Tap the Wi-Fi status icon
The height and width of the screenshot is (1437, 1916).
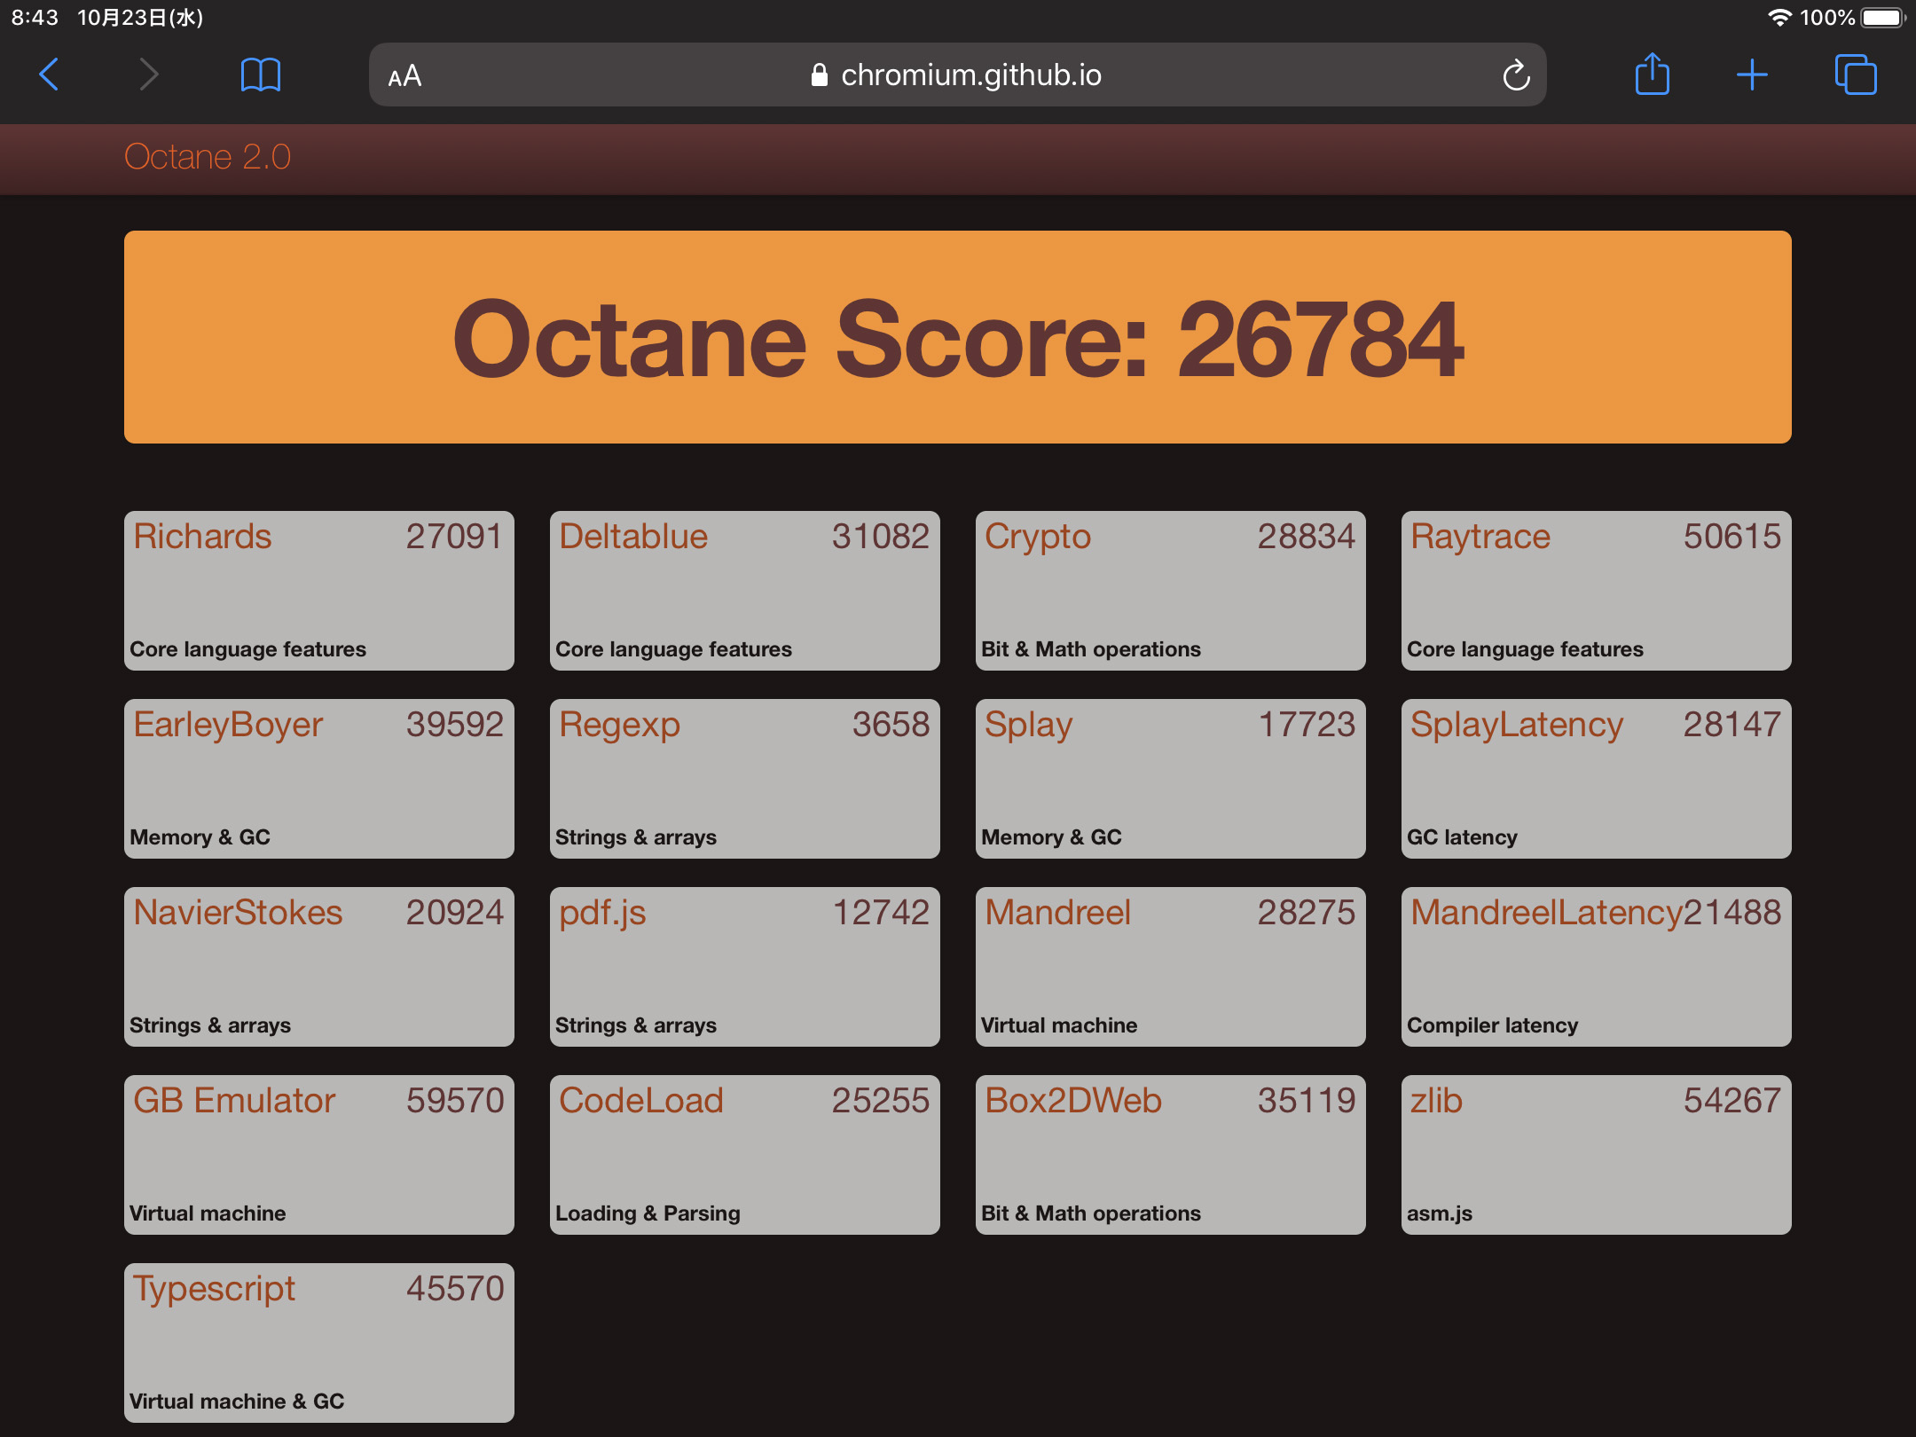[x=1779, y=16]
